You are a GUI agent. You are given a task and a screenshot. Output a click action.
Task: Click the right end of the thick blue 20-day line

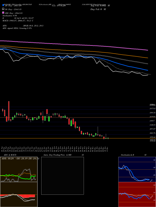click(147, 70)
